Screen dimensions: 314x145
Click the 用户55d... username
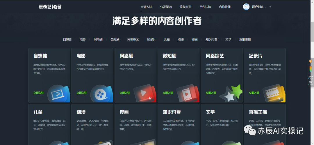pos(259,7)
